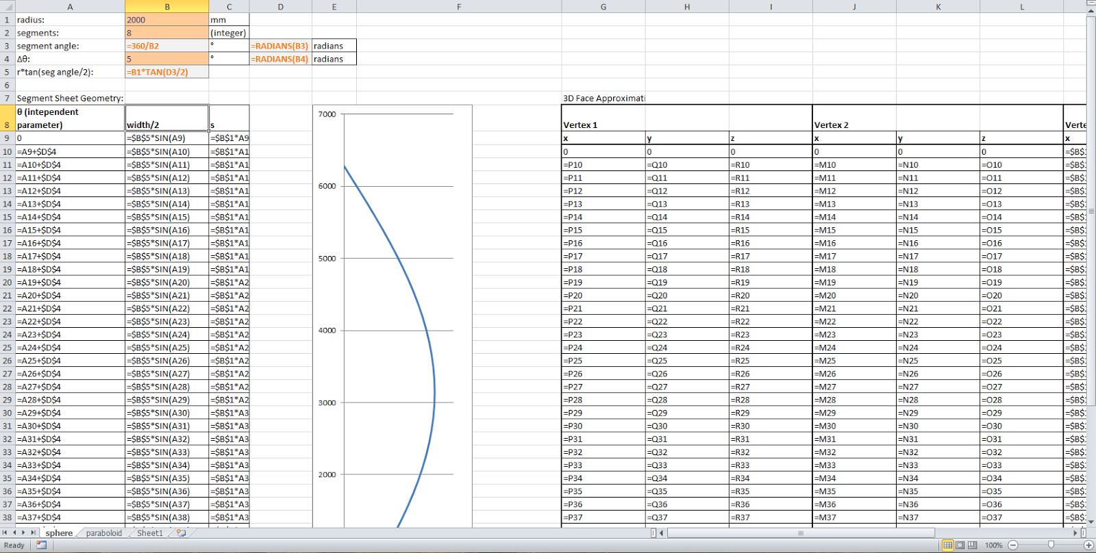Select column G header
1096x553 pixels.
pos(603,6)
